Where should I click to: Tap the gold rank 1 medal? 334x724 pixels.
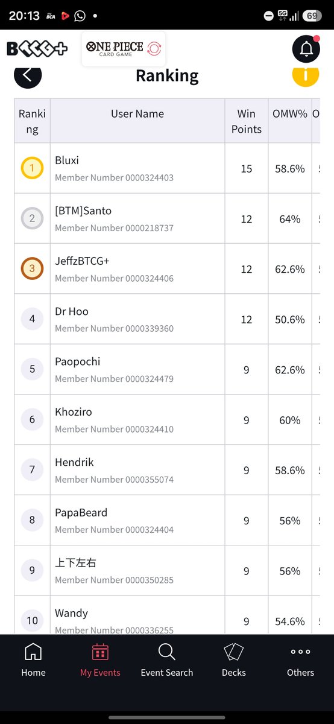point(32,168)
